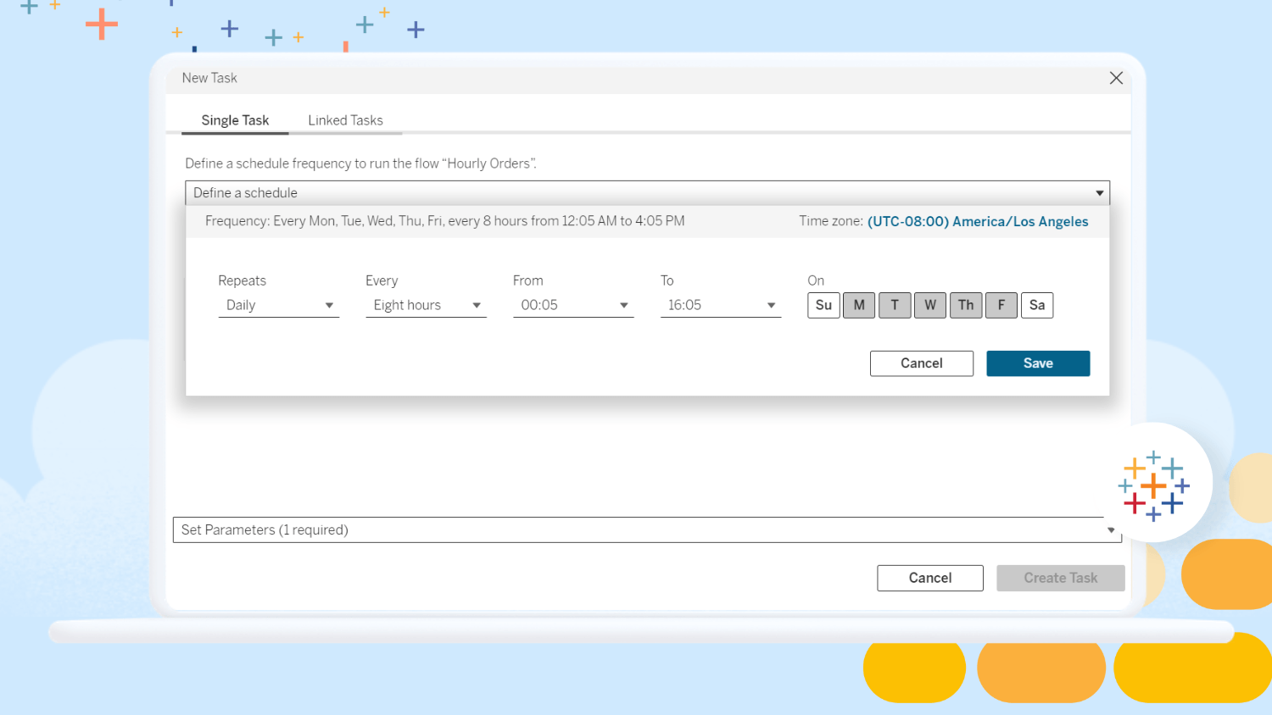The image size is (1272, 715).
Task: Toggle Monday day button off
Action: pyautogui.click(x=859, y=305)
